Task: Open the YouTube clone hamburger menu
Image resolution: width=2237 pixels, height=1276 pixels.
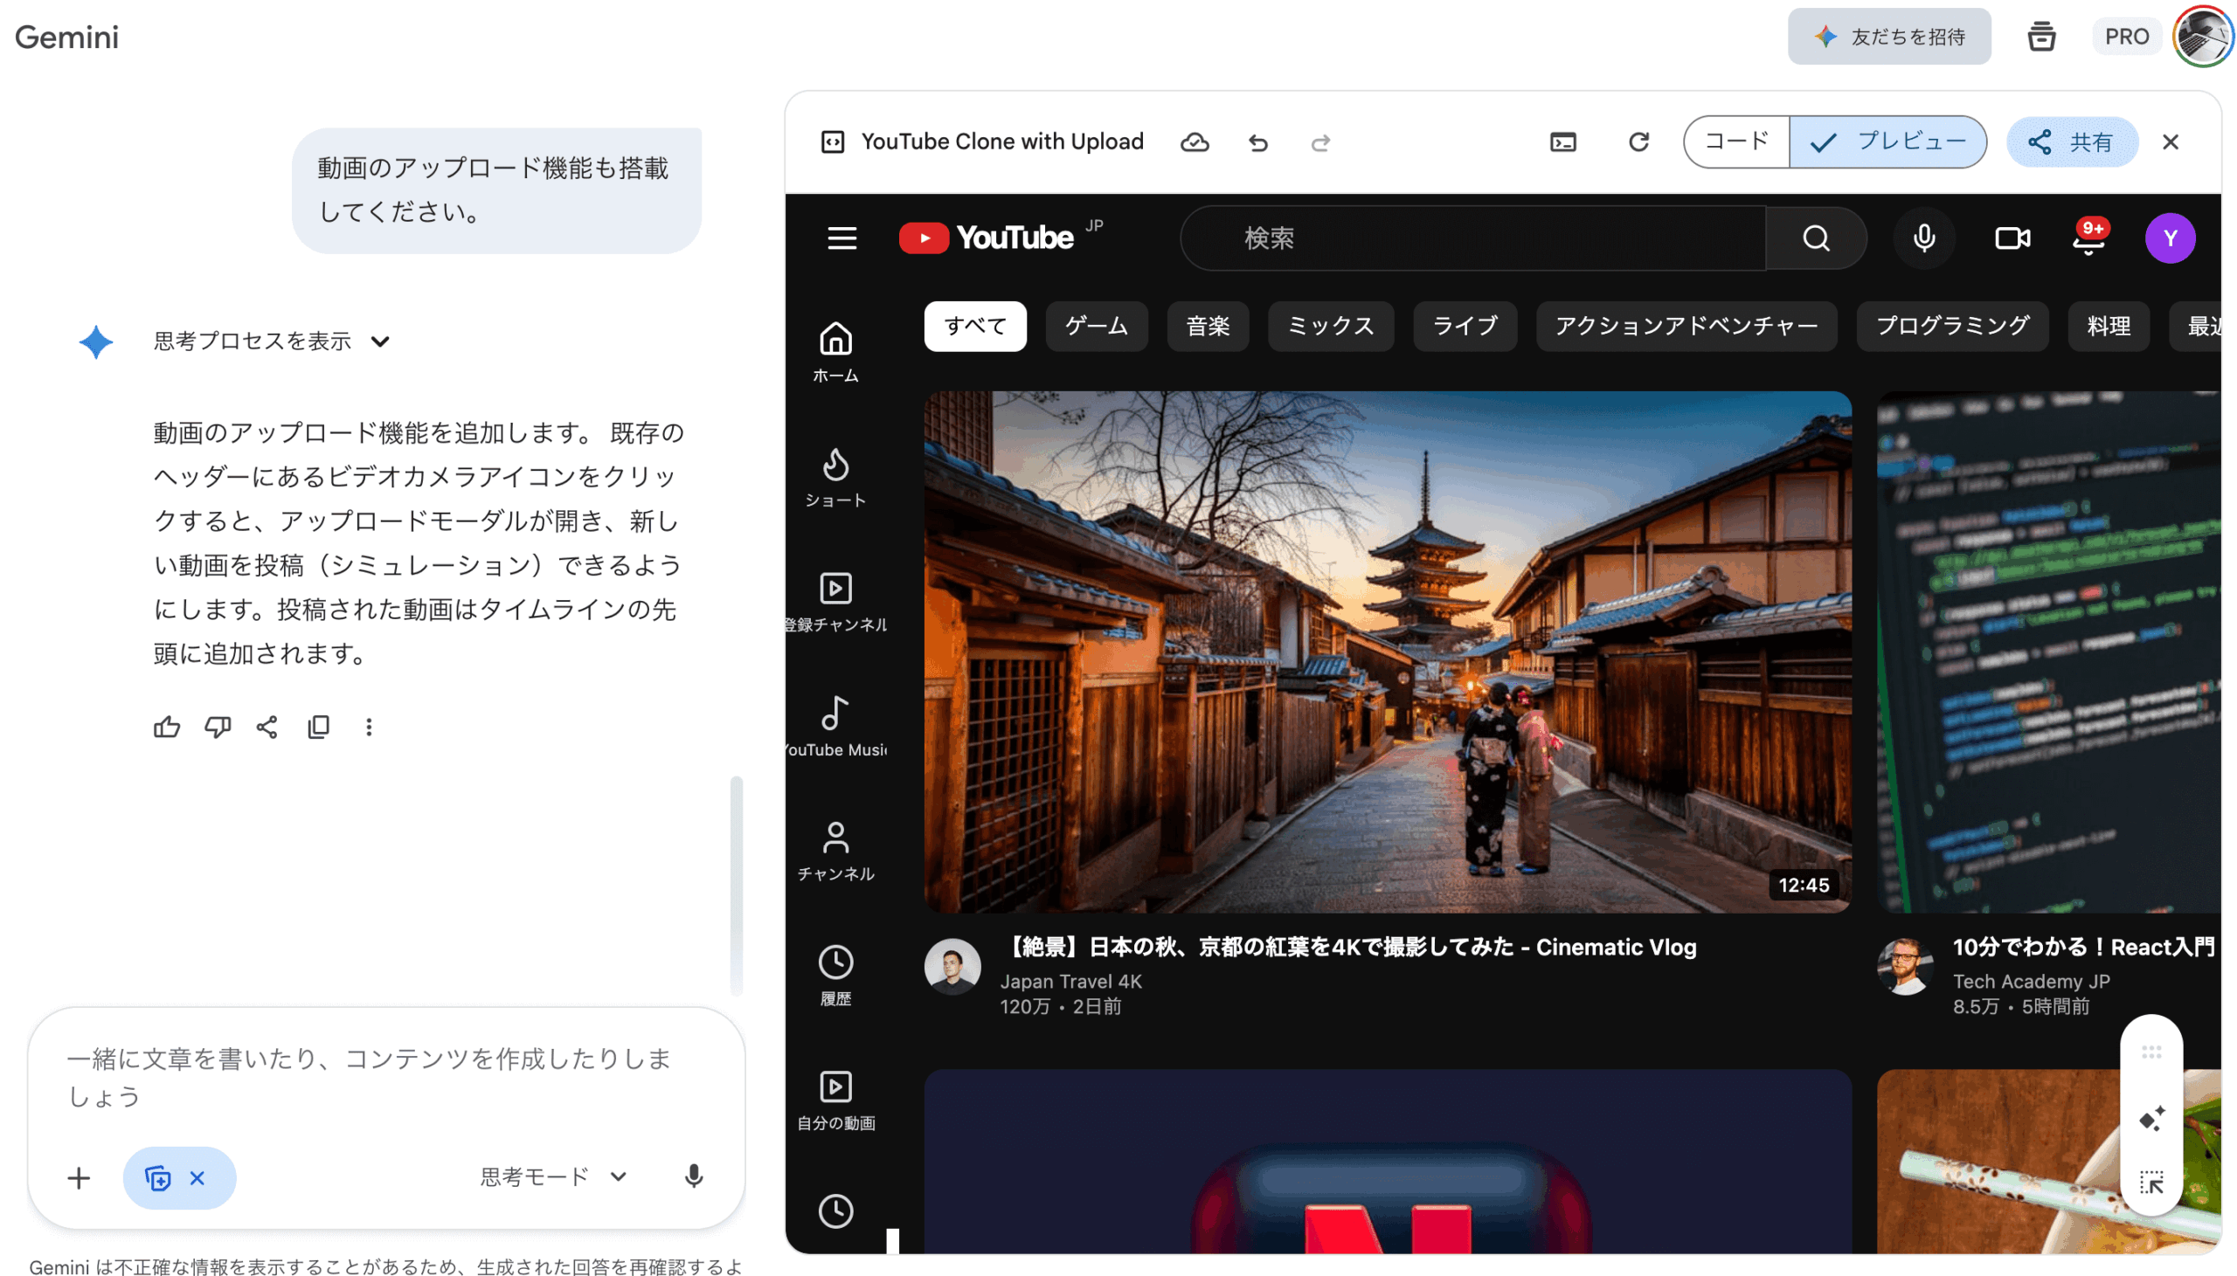Action: pos(841,238)
